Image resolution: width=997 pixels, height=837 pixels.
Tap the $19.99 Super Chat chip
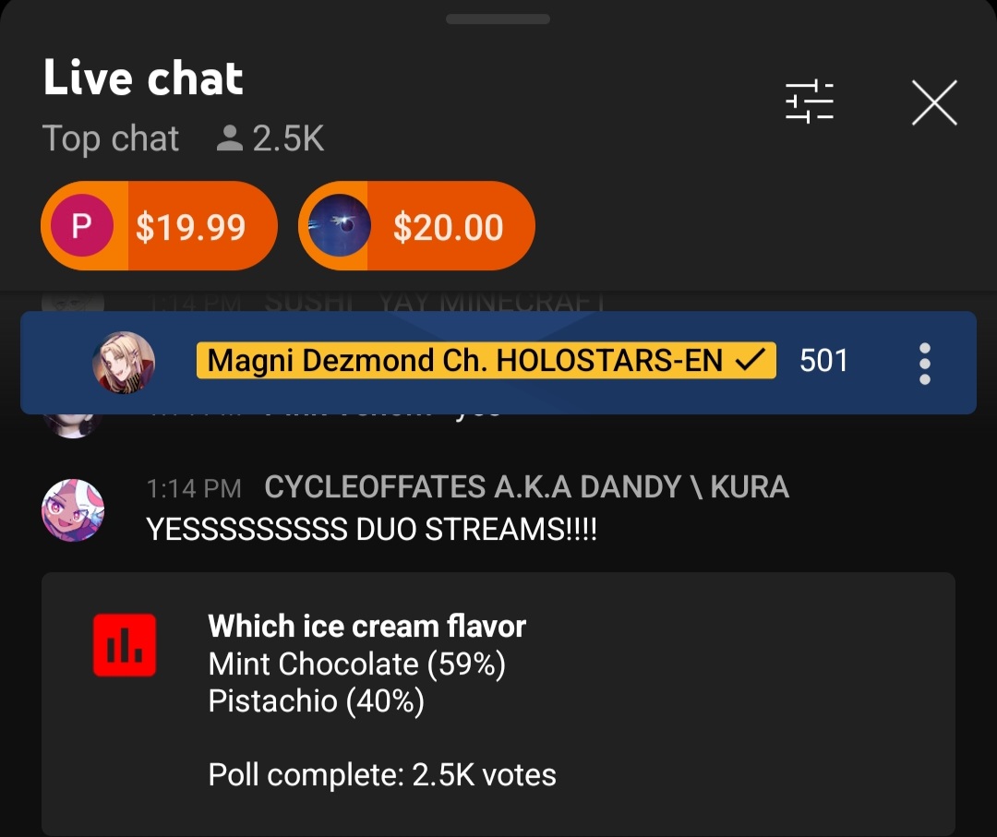pos(159,225)
